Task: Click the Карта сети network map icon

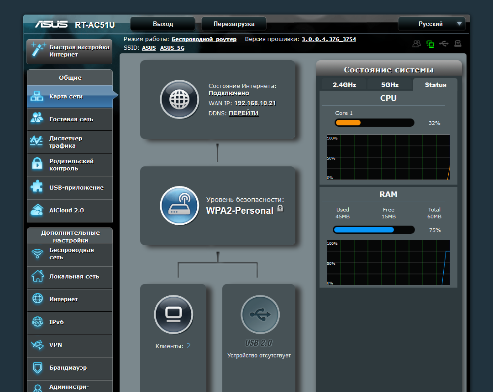Action: (37, 96)
